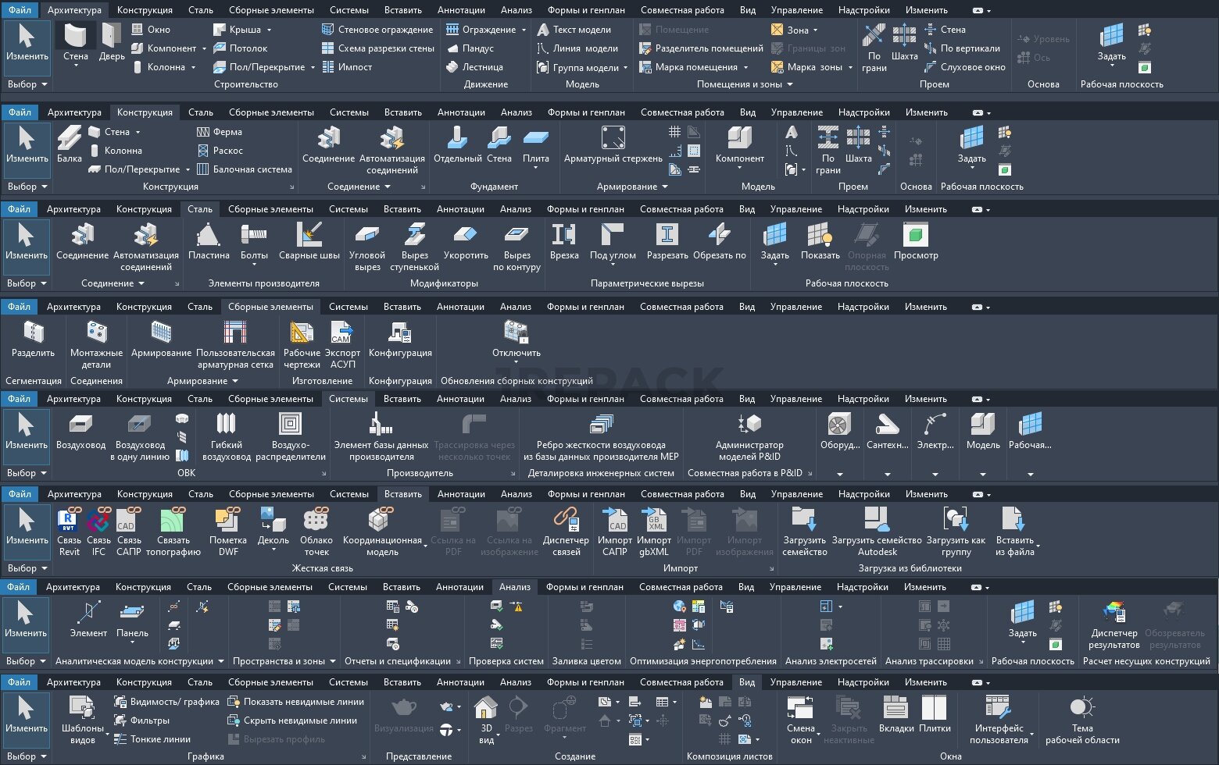
Task: Toggle Скрыть невидимые линии
Action: point(292,721)
